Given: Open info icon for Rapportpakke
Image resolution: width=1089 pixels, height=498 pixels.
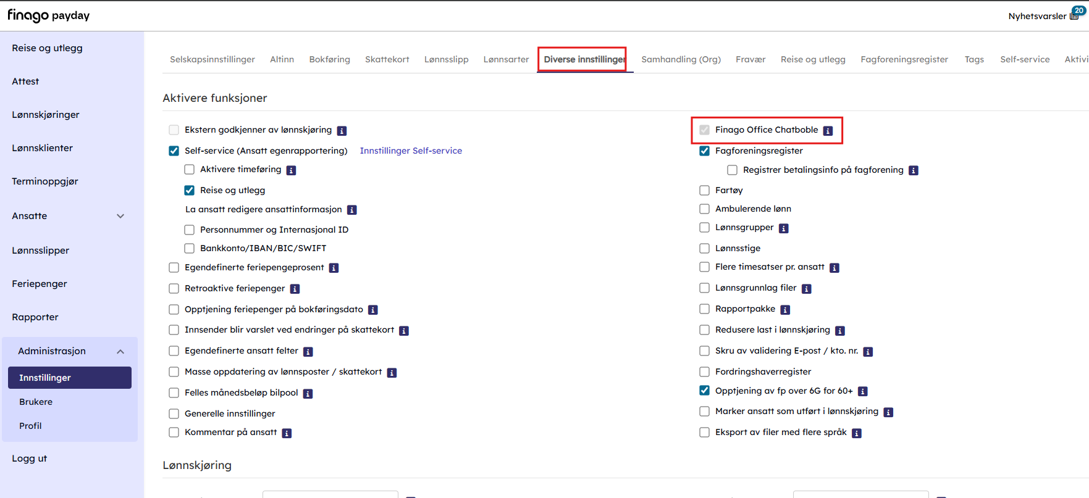Looking at the screenshot, I should click(785, 310).
